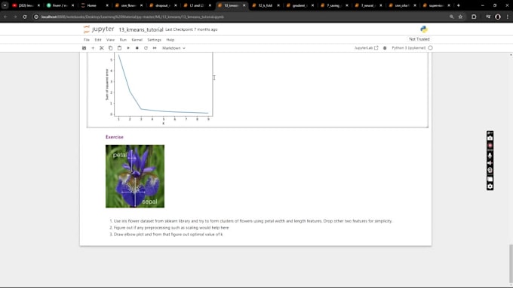Click the iris flower petal sepal image
This screenshot has width=513, height=288.
click(x=135, y=176)
